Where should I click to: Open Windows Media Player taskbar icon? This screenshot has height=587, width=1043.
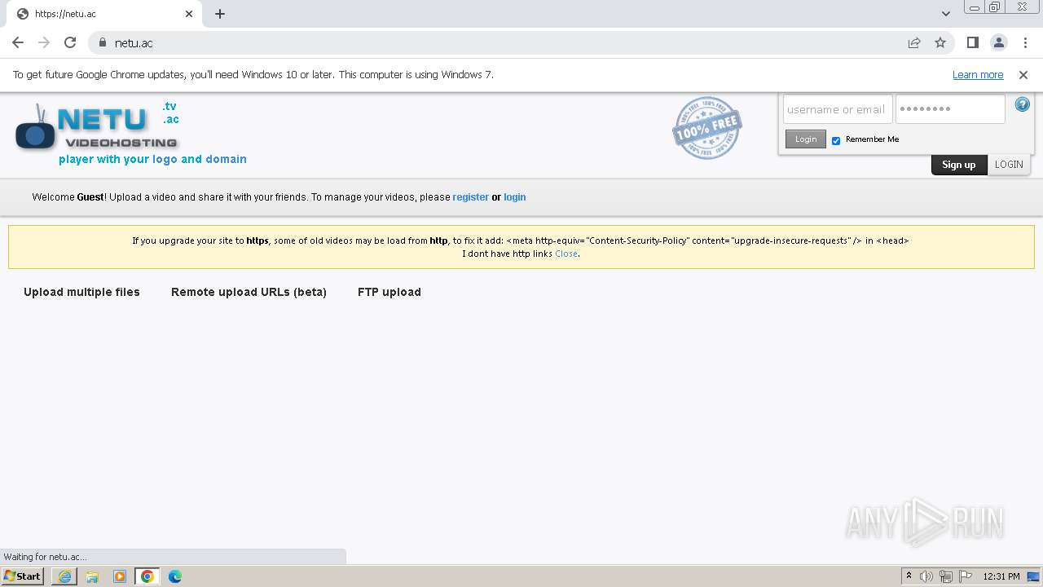[120, 576]
